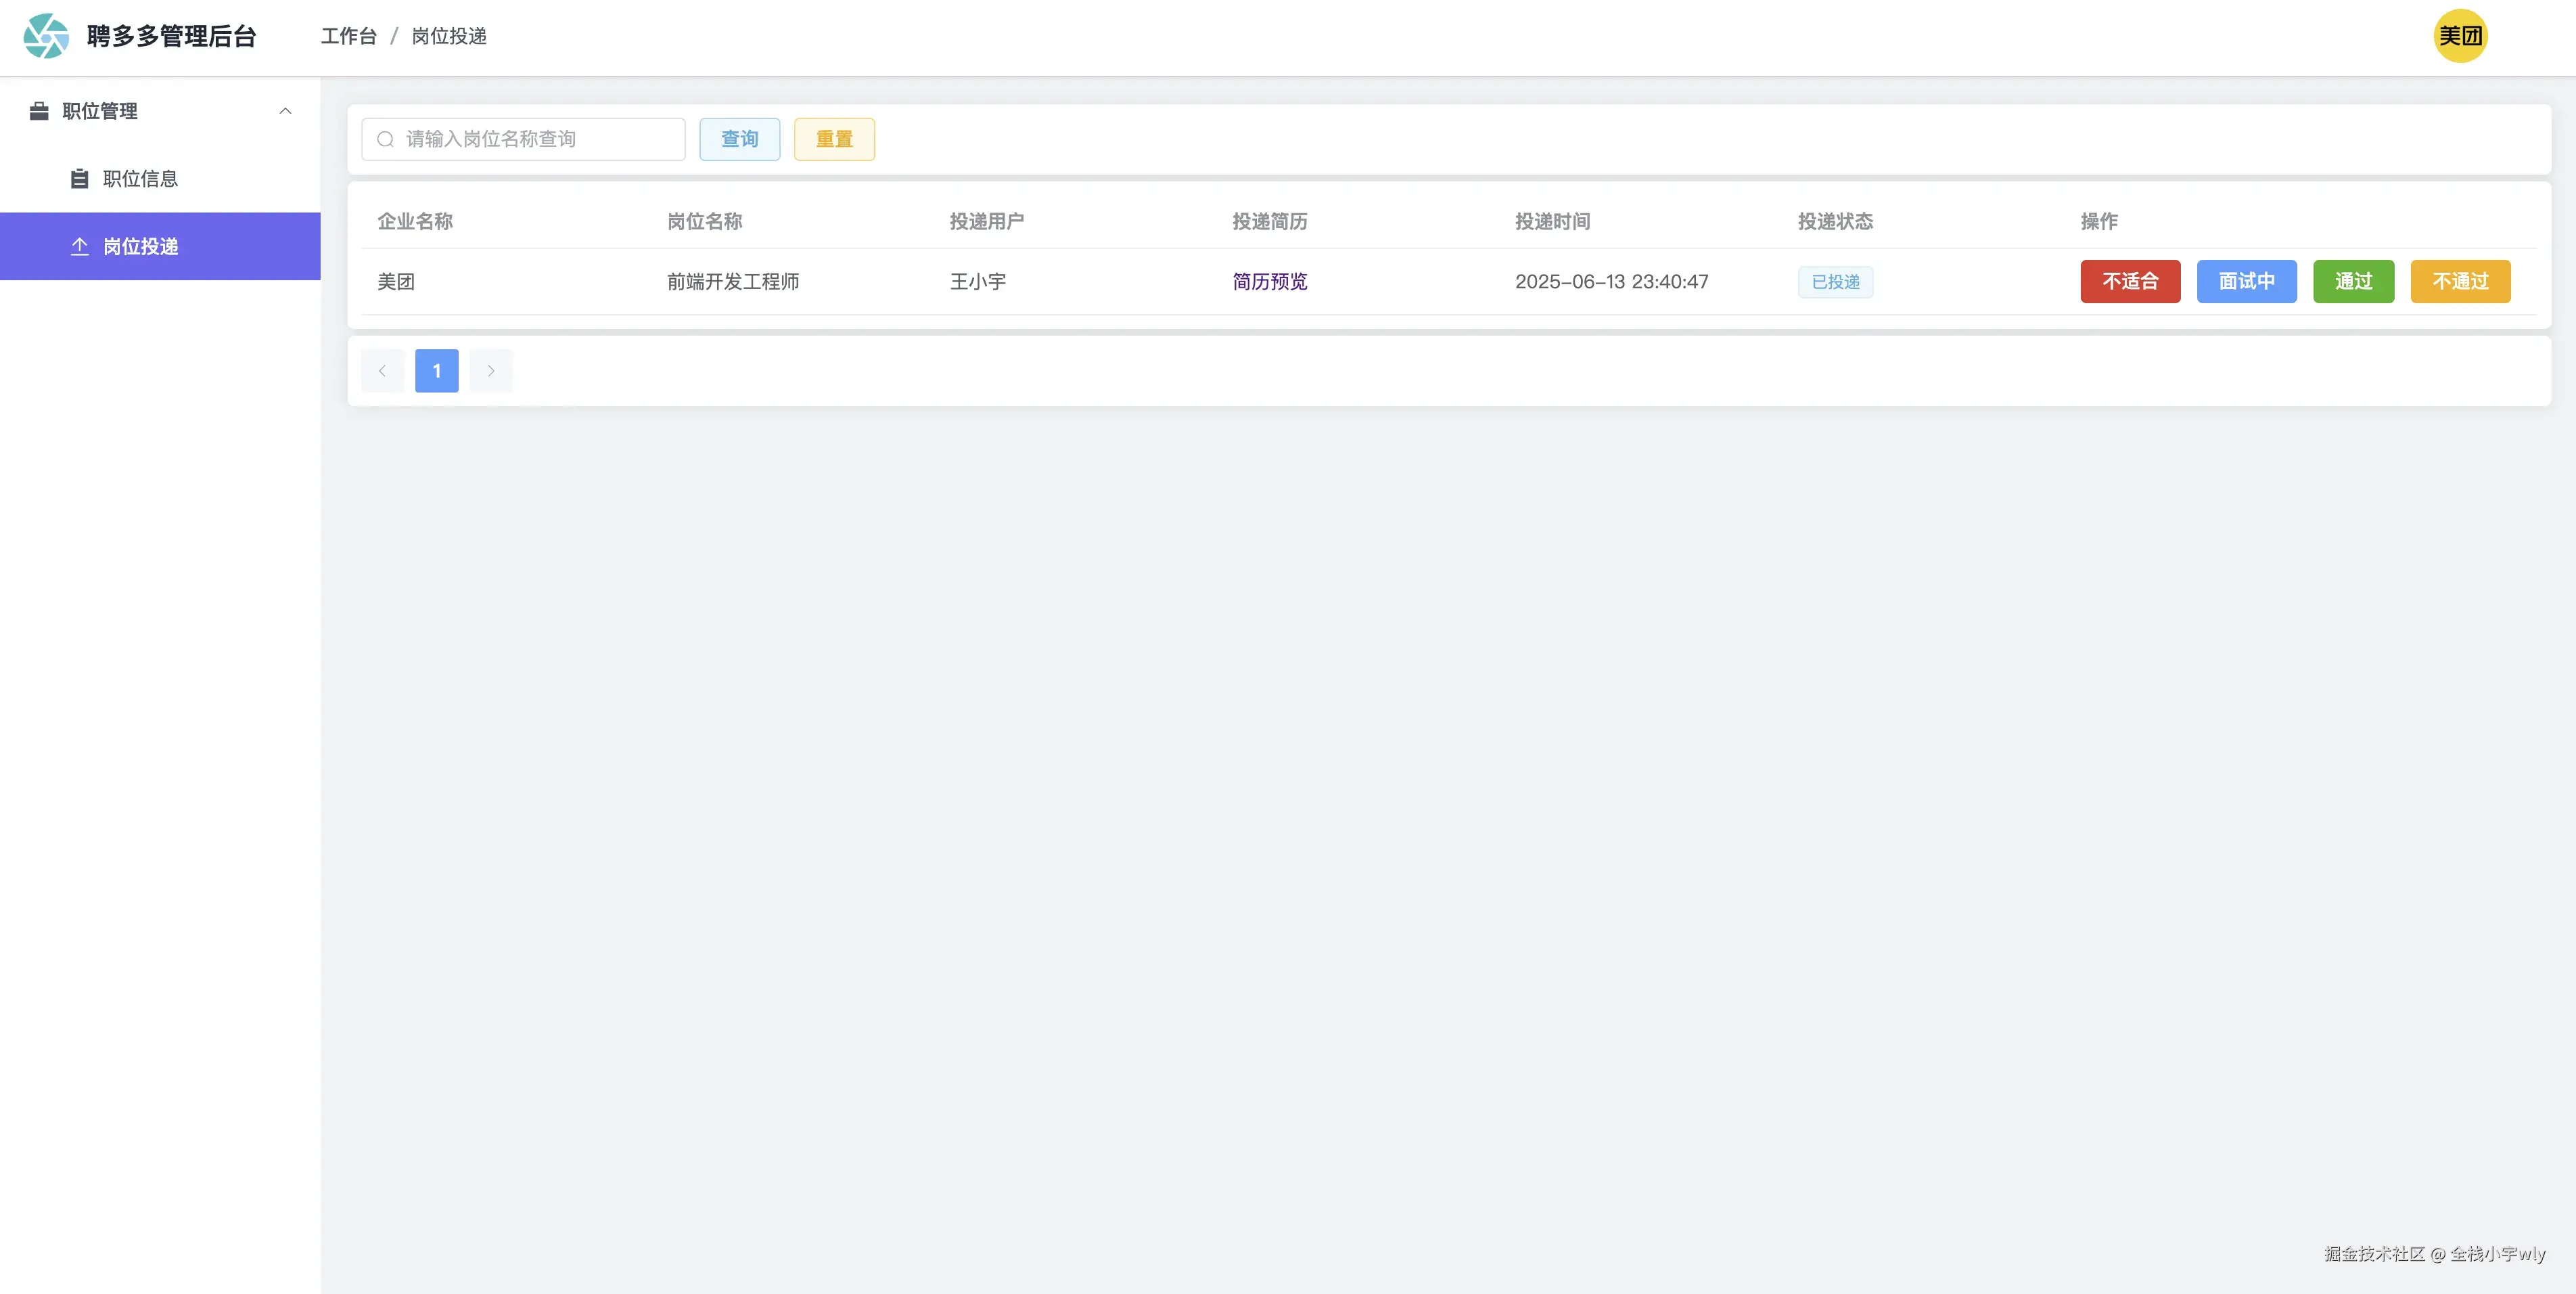The image size is (2576, 1294).
Task: Click the green 通过 button
Action: pos(2353,282)
